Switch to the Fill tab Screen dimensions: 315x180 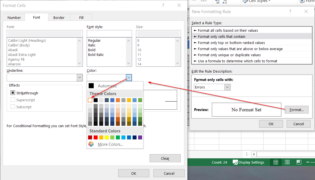coord(81,18)
